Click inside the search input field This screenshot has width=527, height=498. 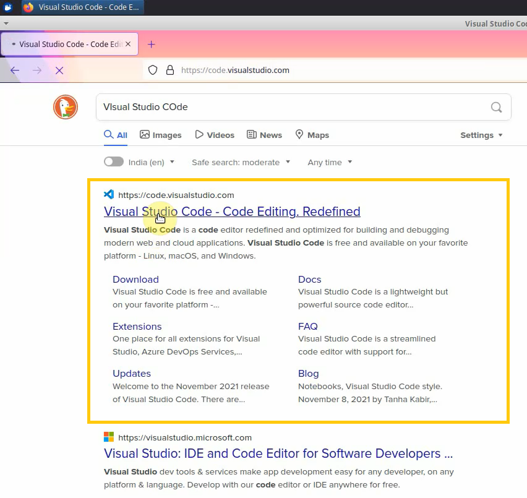(x=278, y=107)
